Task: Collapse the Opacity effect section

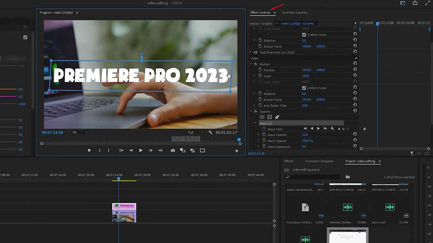Action: (251, 112)
